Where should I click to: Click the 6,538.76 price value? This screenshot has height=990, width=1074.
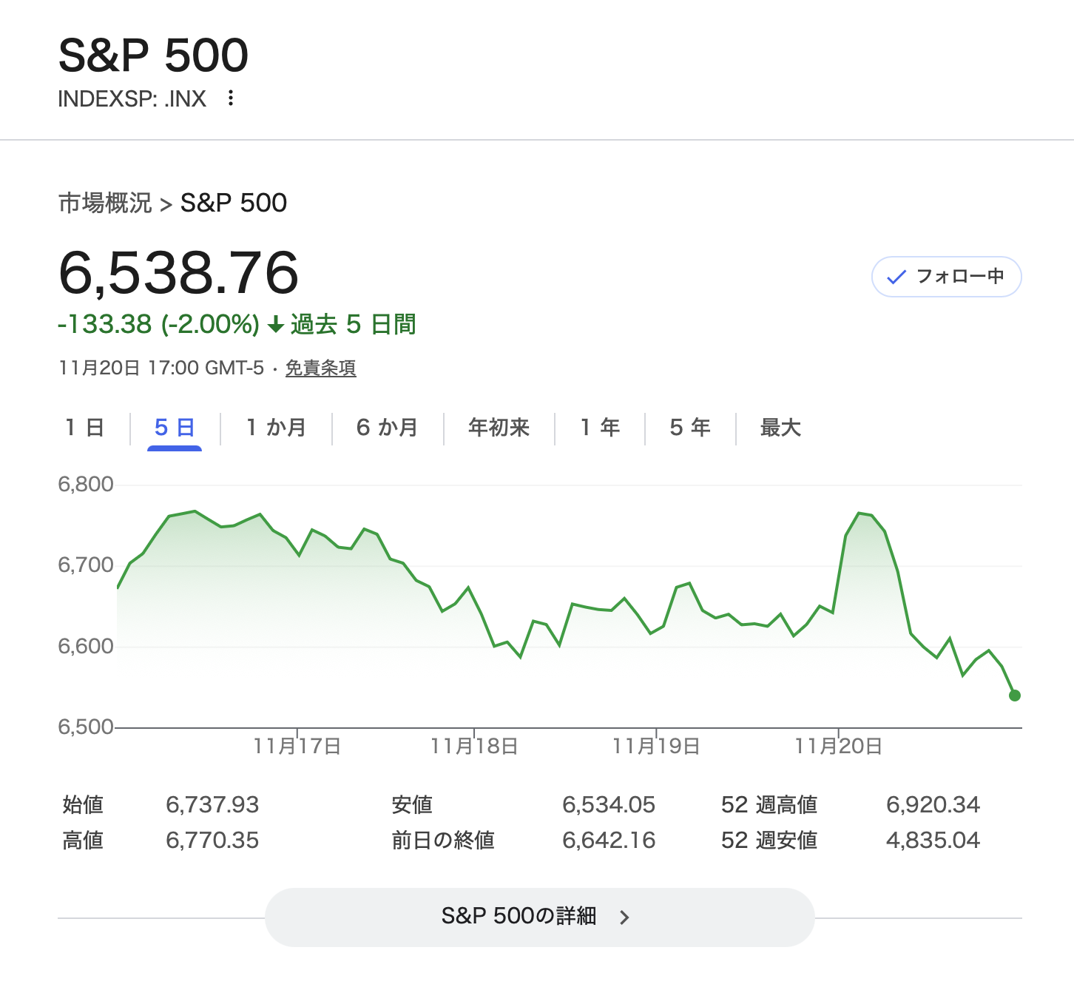[178, 272]
